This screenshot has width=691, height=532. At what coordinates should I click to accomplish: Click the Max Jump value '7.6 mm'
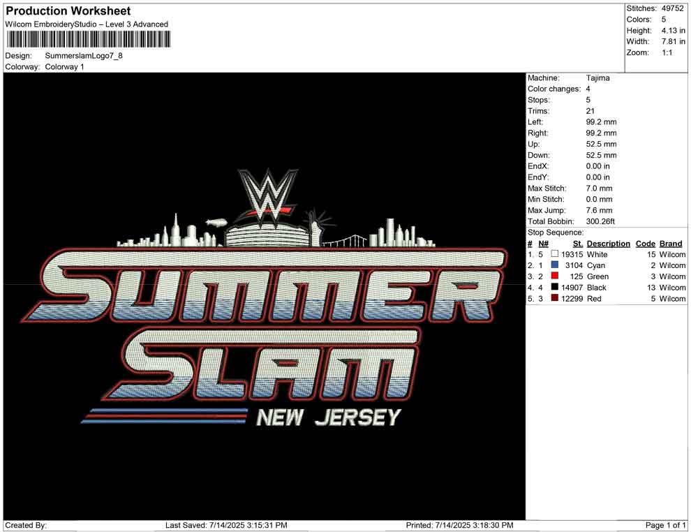pyautogui.click(x=599, y=210)
